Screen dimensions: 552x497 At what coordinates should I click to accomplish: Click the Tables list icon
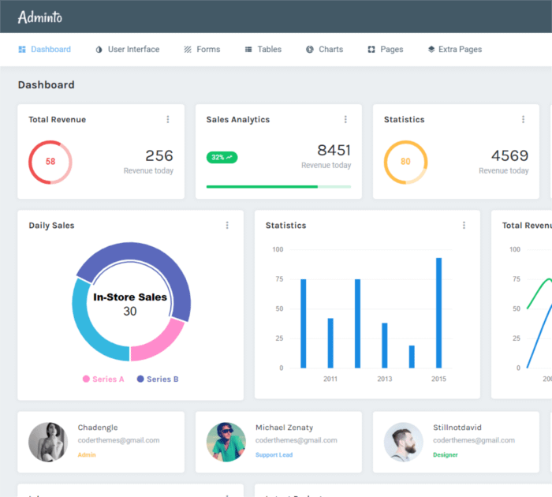[248, 50]
